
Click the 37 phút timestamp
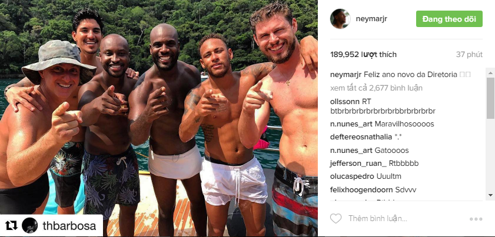tap(469, 55)
